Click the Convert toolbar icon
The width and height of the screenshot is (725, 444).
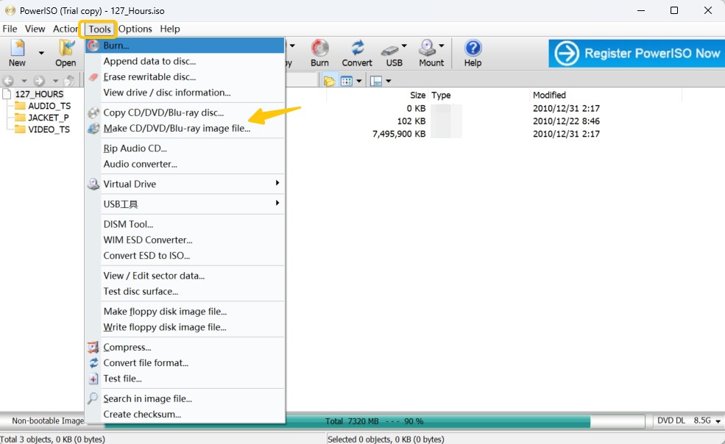point(357,51)
